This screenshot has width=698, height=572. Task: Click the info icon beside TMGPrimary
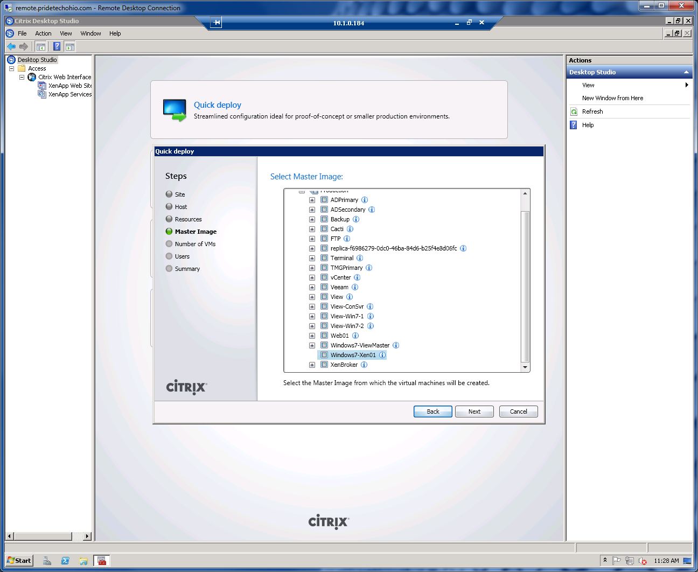coord(369,268)
